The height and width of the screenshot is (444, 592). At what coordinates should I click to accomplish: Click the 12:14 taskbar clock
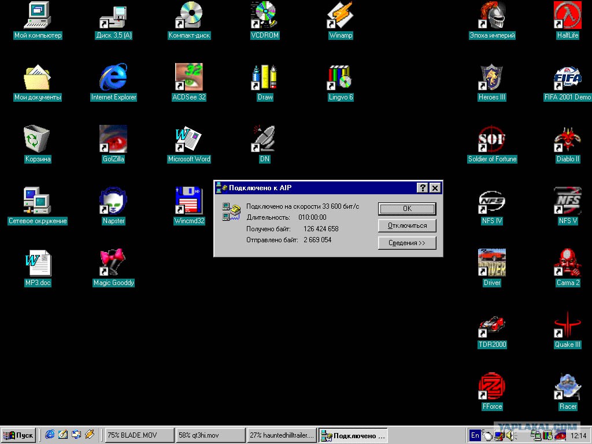(578, 436)
